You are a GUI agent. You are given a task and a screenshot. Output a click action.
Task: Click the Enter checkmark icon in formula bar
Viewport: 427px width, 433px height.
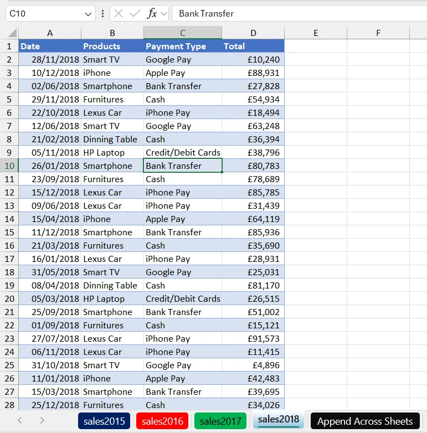coord(135,13)
